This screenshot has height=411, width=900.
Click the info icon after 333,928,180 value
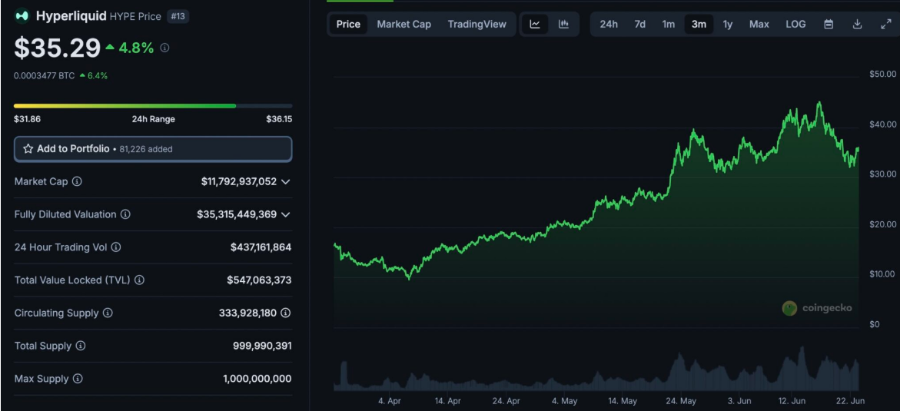[286, 313]
